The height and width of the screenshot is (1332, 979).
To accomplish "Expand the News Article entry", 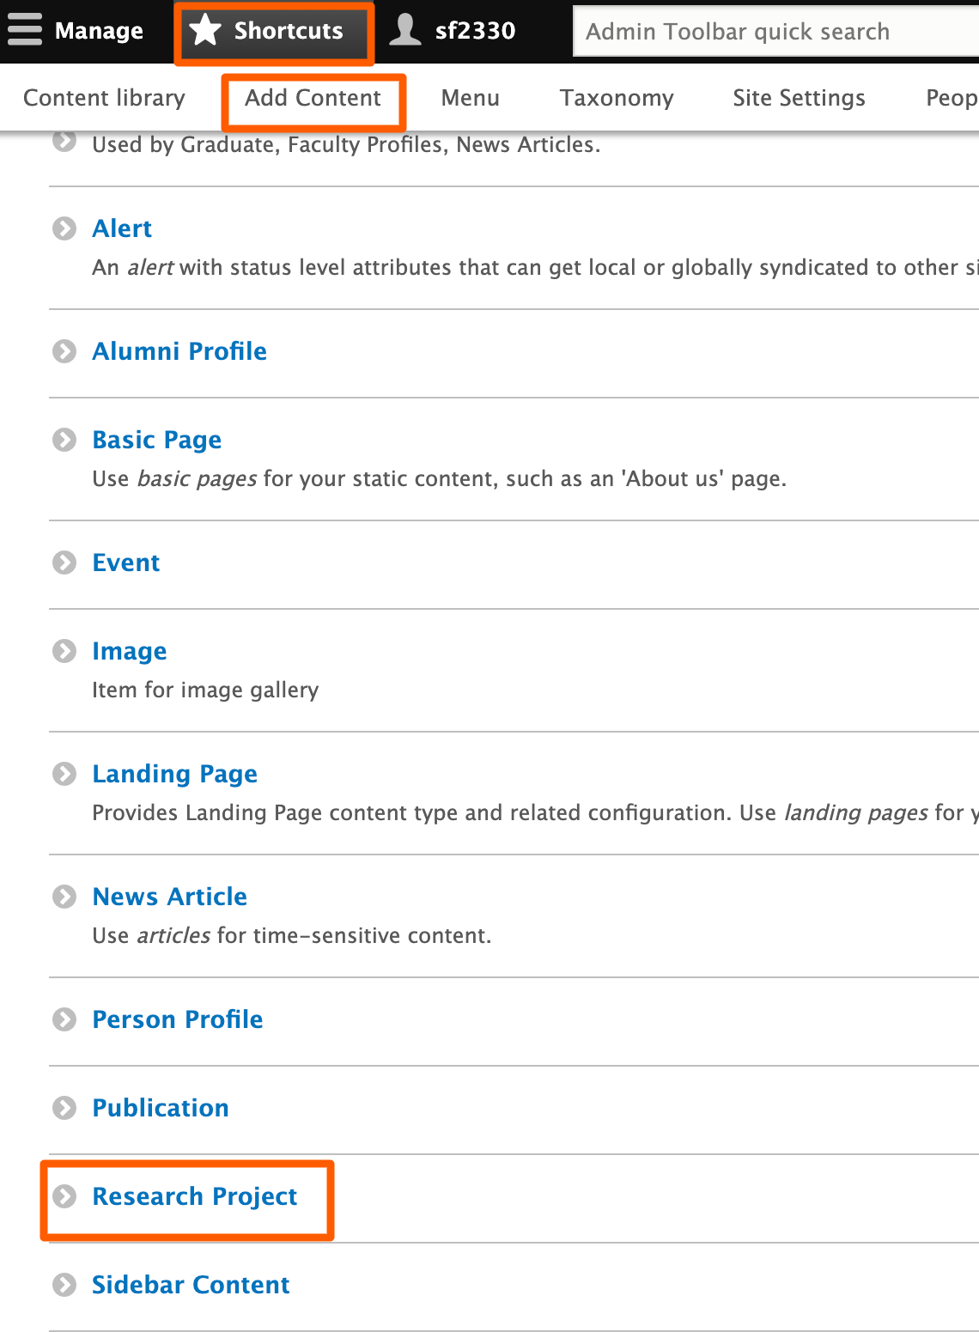I will tap(64, 897).
